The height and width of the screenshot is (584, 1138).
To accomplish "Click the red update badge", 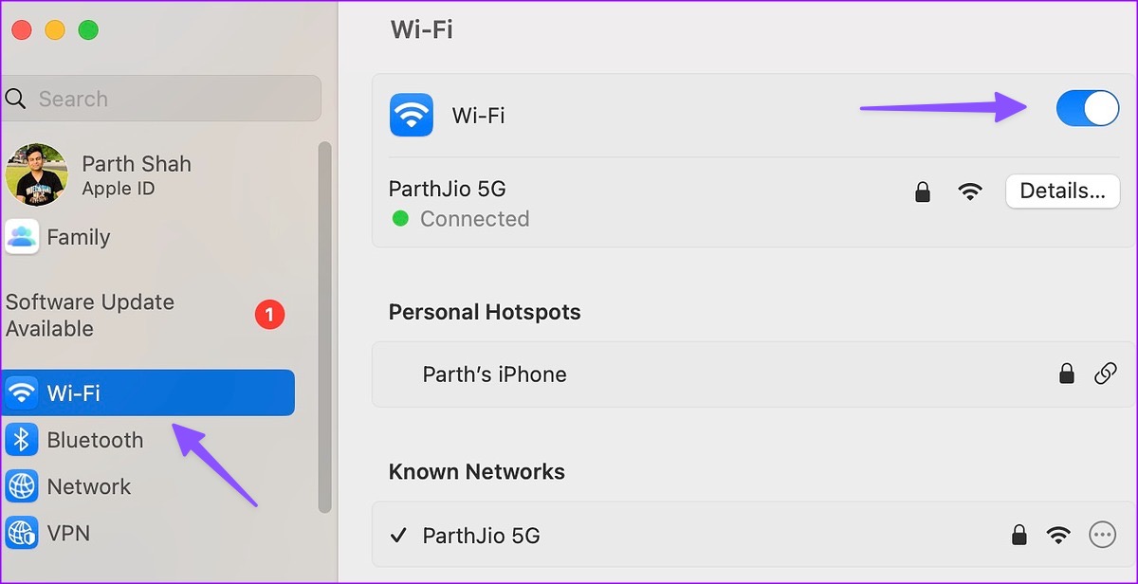I will pyautogui.click(x=269, y=314).
